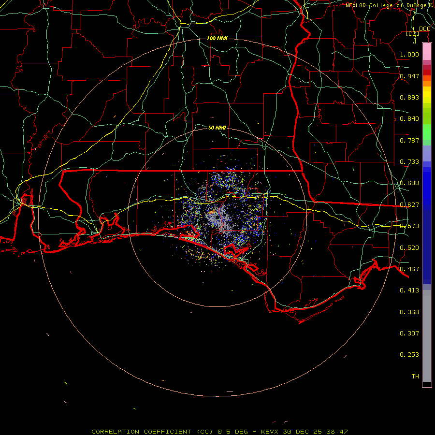Click the gray echo cluster at radar center
Screen dimensions: 435x435
(220, 219)
